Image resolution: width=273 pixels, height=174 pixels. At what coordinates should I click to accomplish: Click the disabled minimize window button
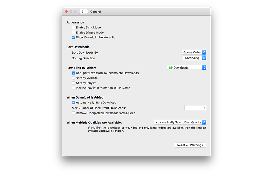pos(71,12)
